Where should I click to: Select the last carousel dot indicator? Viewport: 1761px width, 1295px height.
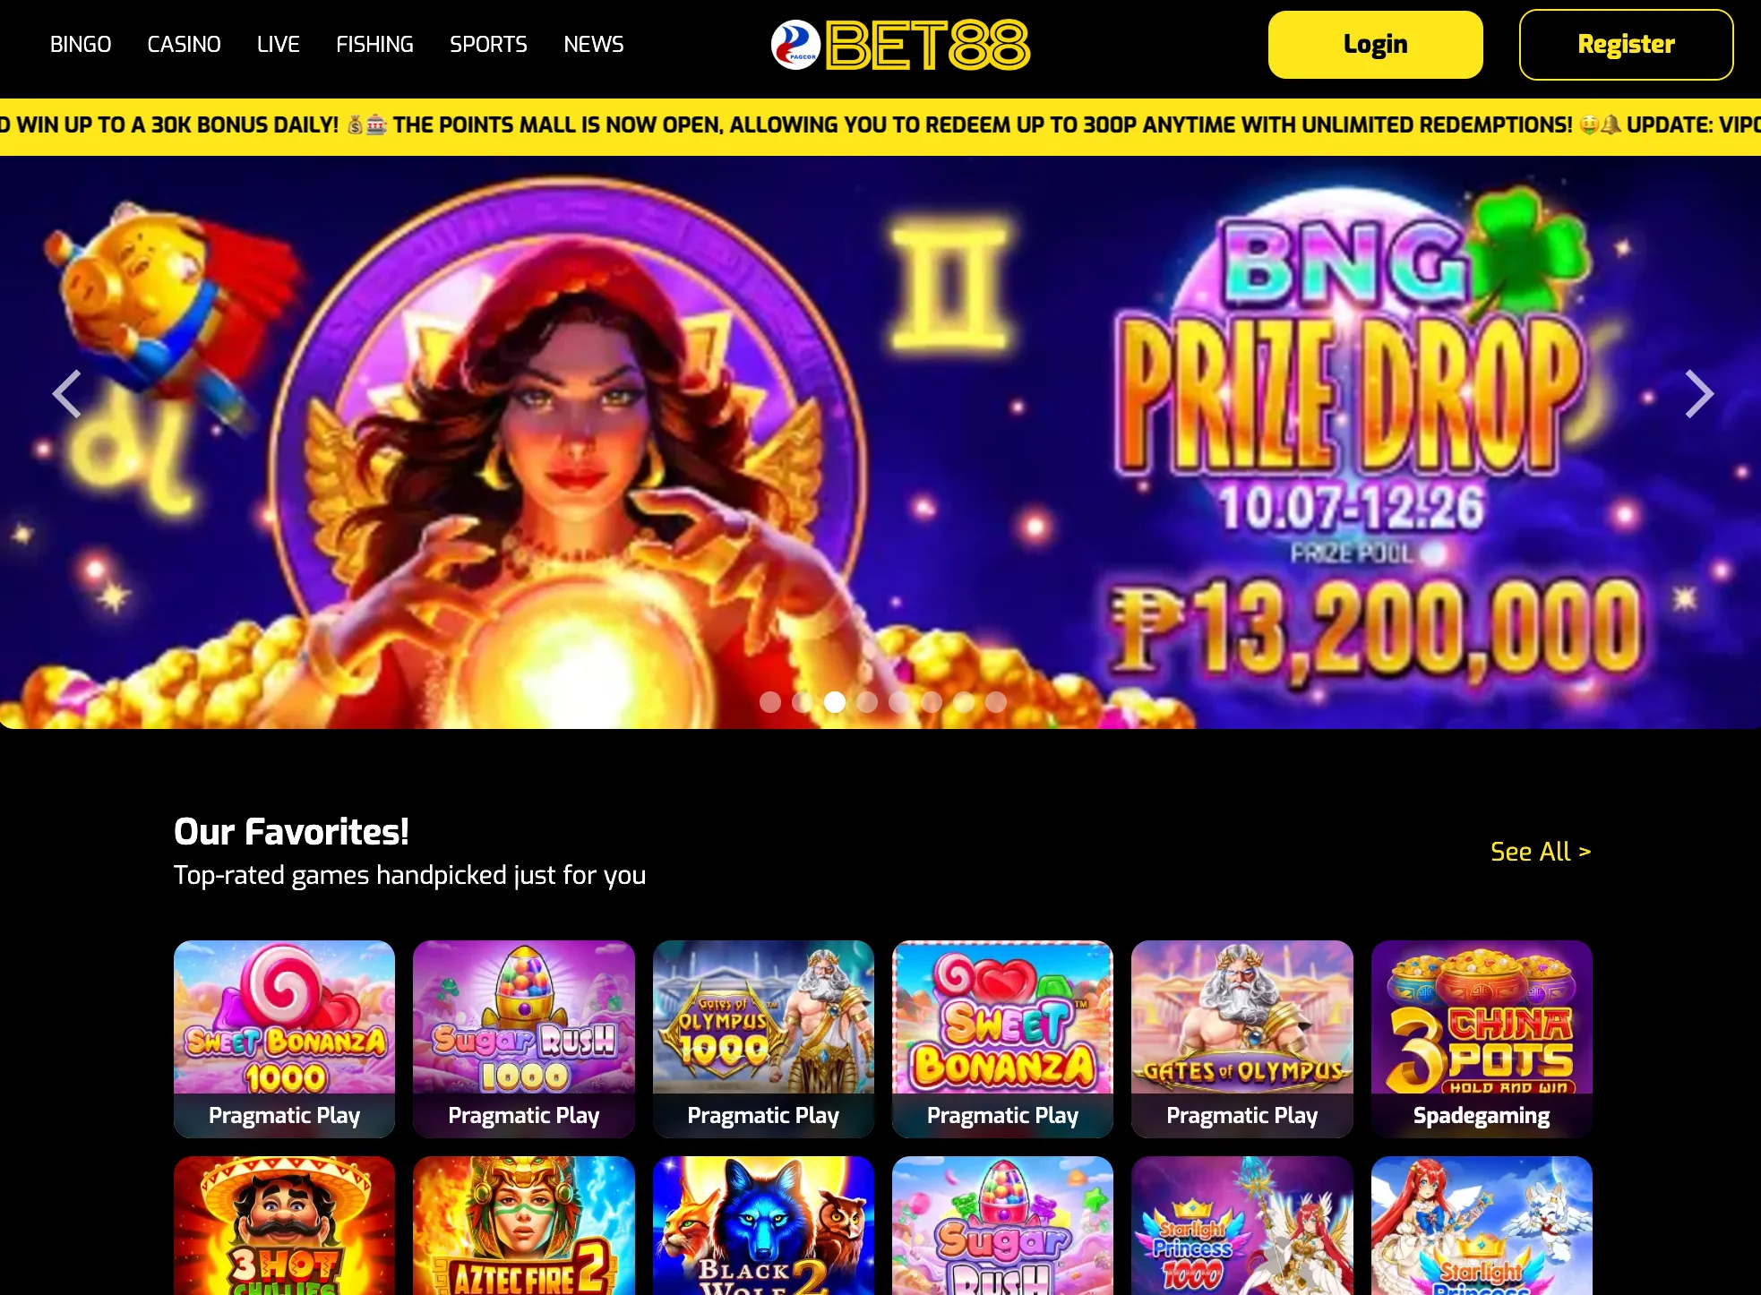point(996,702)
